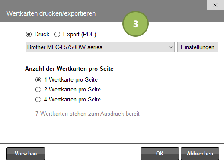Viewport: 224px width, 164px height.
Task: Click the X close icon of dialog
Action: (215, 5)
